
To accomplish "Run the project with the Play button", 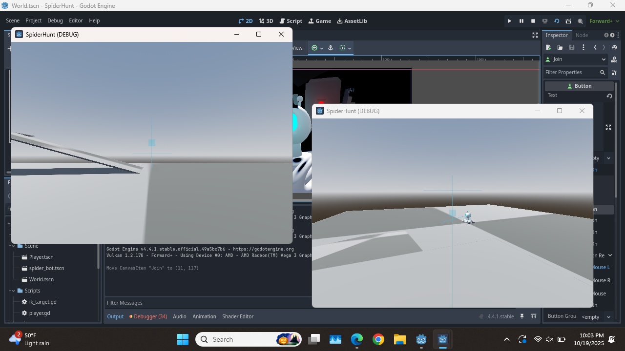I will click(509, 21).
